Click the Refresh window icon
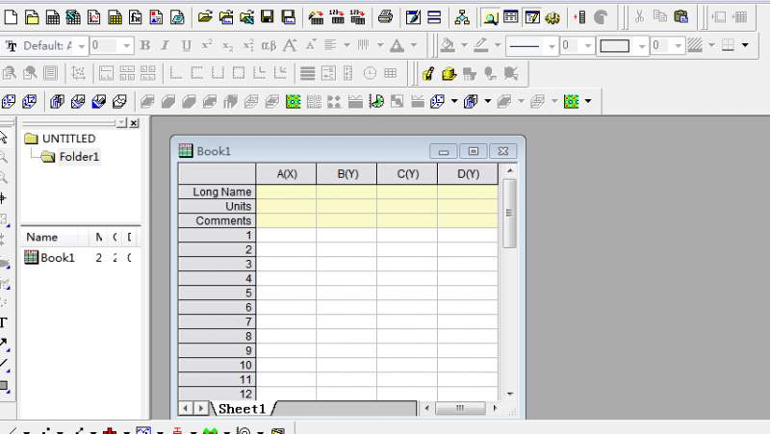770x434 pixels. pos(413,17)
